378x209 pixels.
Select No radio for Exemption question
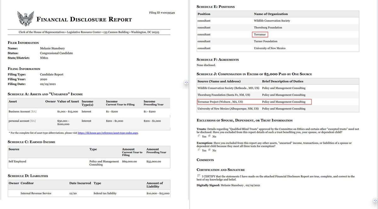click(x=209, y=150)
